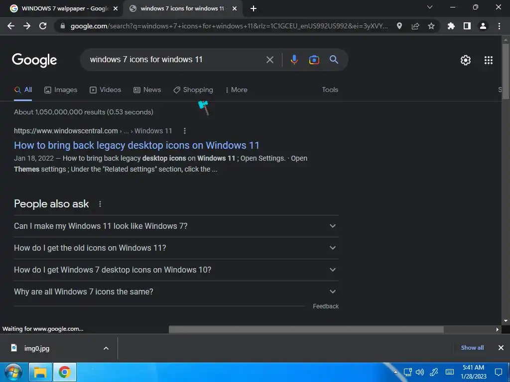Switch to Videos results
This screenshot has height=382, width=510.
106,90
